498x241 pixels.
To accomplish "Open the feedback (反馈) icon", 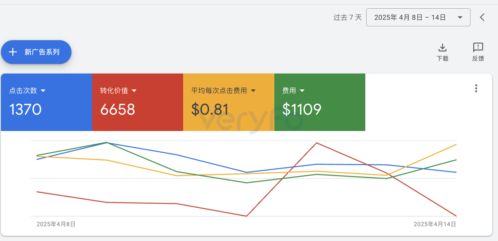I will click(478, 48).
